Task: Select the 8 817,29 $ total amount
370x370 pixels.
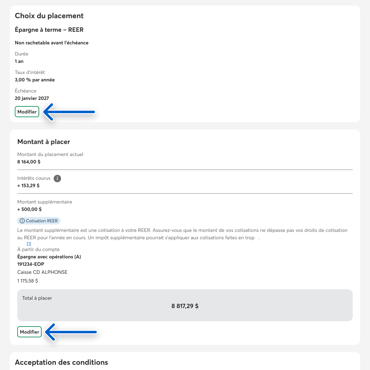Action: pos(185,306)
